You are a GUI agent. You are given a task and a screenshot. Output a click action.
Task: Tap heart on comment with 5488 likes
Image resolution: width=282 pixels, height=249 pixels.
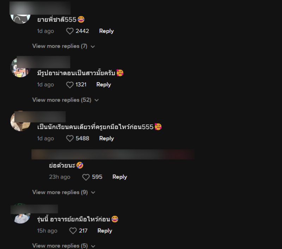click(x=70, y=139)
